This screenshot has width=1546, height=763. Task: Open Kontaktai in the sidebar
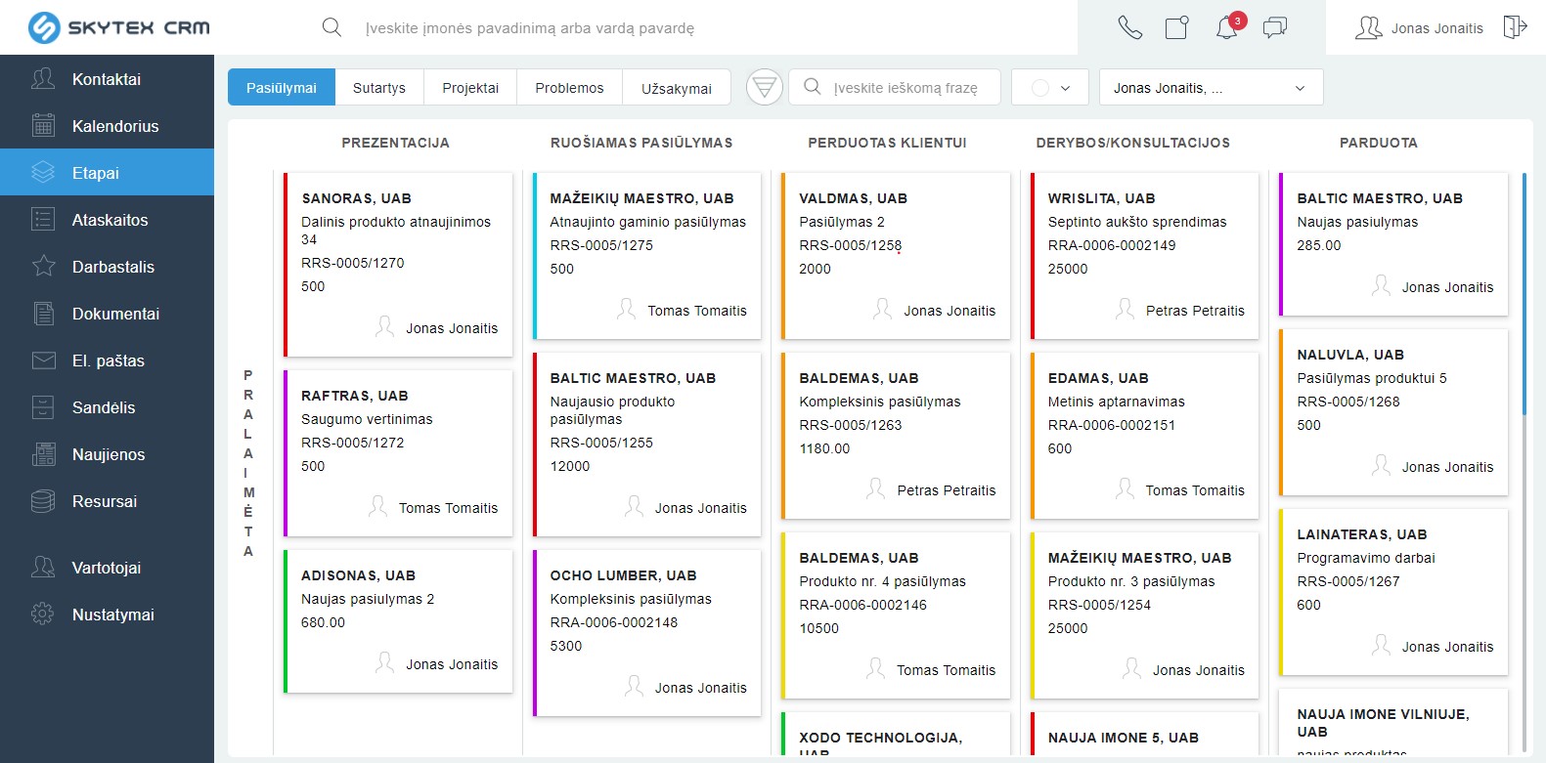pos(107,78)
